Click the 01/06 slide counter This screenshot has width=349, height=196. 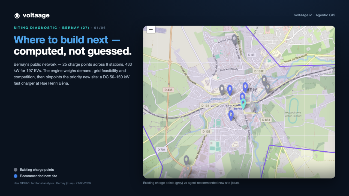coord(100,28)
